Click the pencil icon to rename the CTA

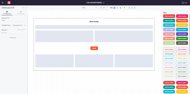[104, 3]
